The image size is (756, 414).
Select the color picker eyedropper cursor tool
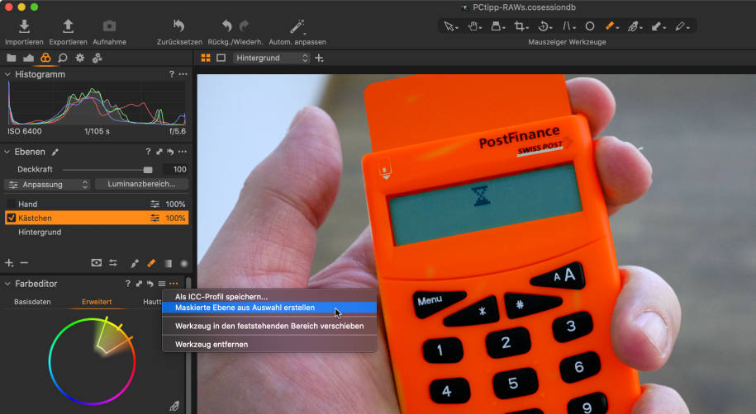coord(681,26)
